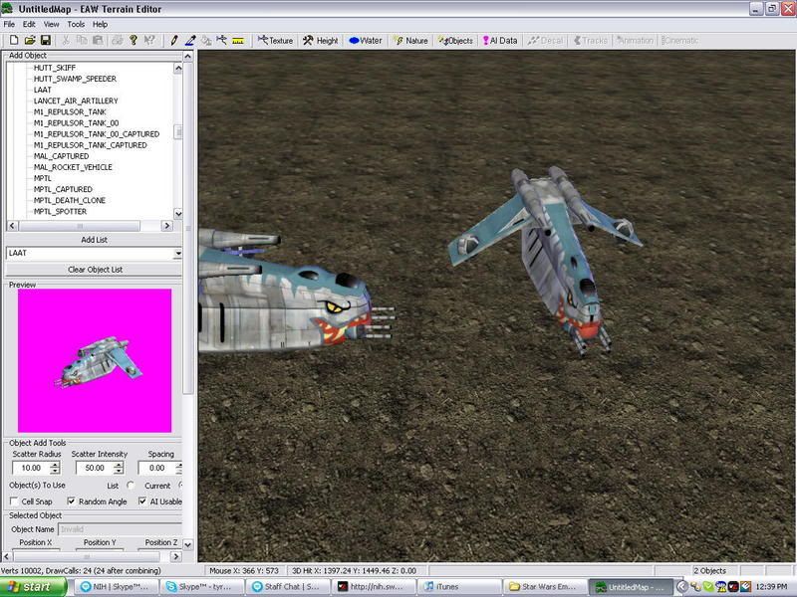Select the black pencil tool icon
Image resolution: width=797 pixels, height=597 pixels.
point(174,41)
